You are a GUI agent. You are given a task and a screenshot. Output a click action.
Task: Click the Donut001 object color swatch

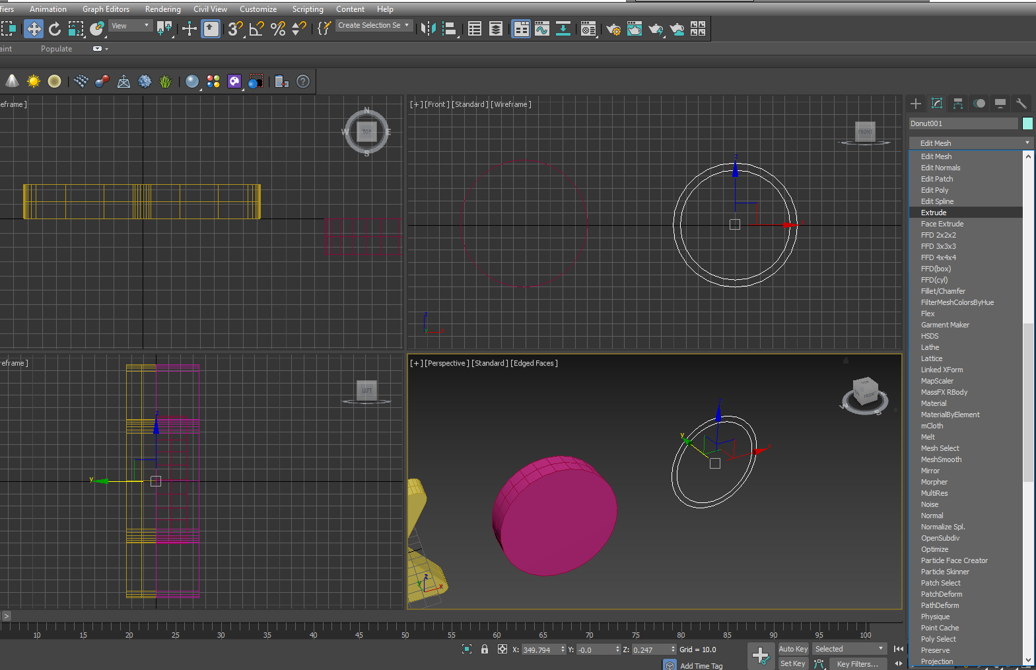tap(1027, 123)
